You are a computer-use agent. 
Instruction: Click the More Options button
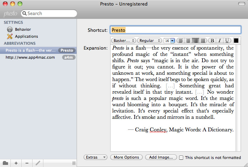point(126,157)
